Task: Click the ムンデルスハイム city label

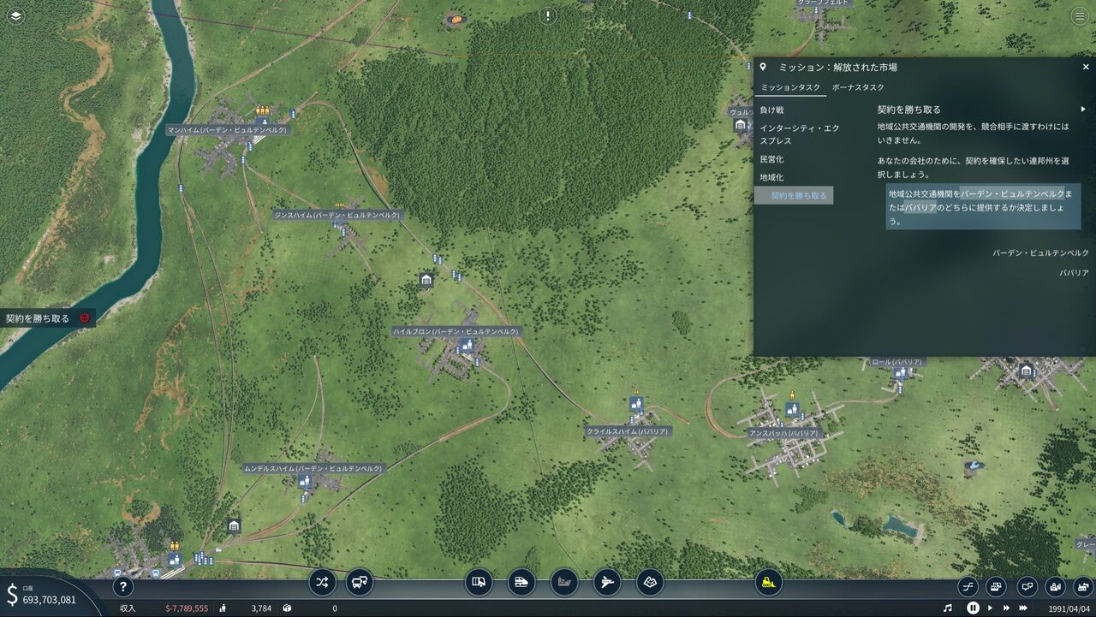Action: point(314,469)
